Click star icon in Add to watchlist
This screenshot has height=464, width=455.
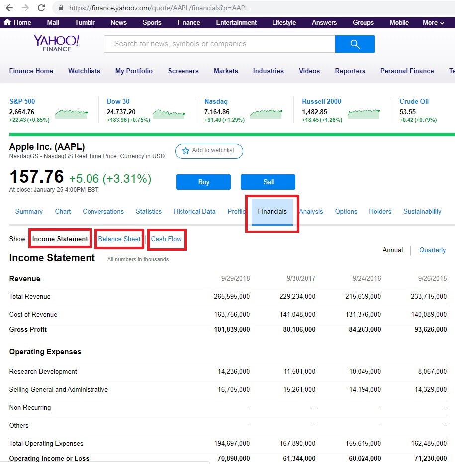185,151
